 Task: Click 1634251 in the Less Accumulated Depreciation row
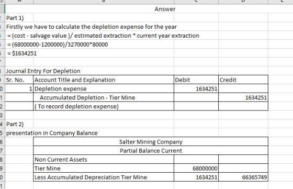coord(196,177)
